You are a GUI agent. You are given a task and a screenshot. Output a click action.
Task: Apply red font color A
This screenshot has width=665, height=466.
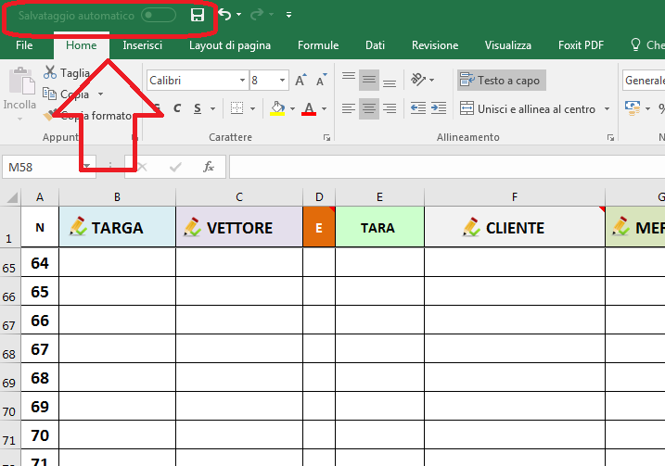coord(309,108)
